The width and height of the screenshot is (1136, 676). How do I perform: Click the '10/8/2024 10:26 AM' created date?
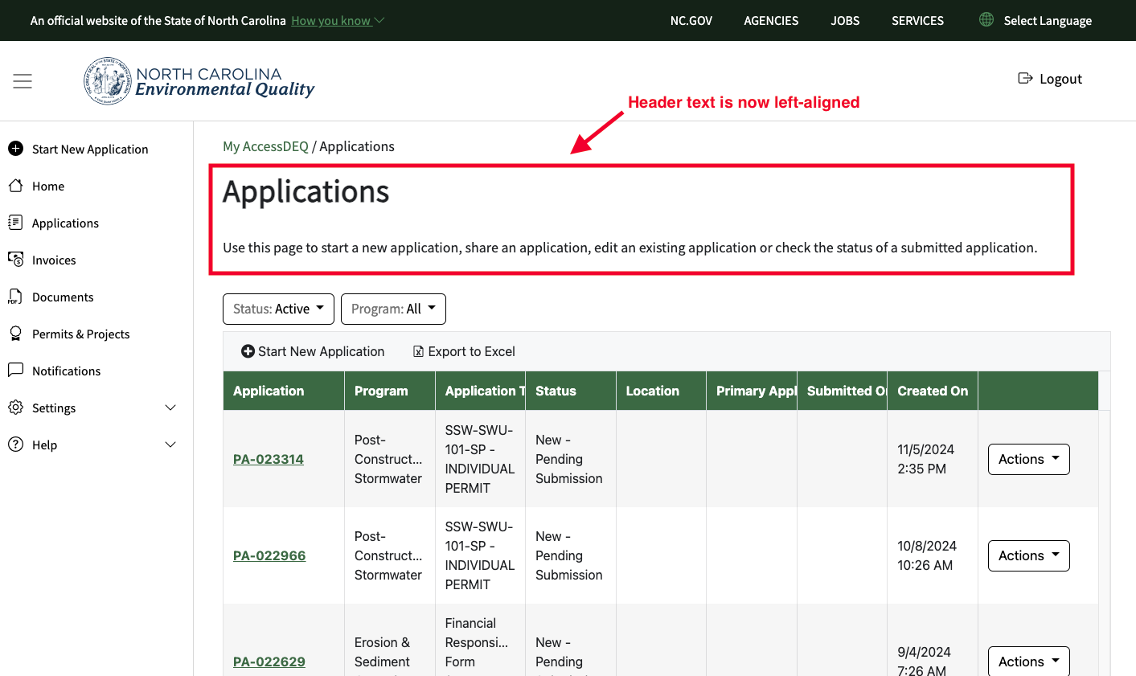tap(925, 555)
